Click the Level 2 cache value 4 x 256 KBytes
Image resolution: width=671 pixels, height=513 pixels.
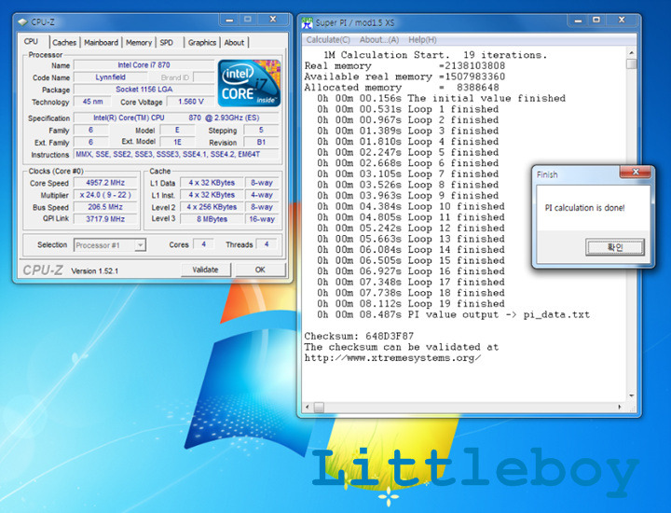(212, 207)
